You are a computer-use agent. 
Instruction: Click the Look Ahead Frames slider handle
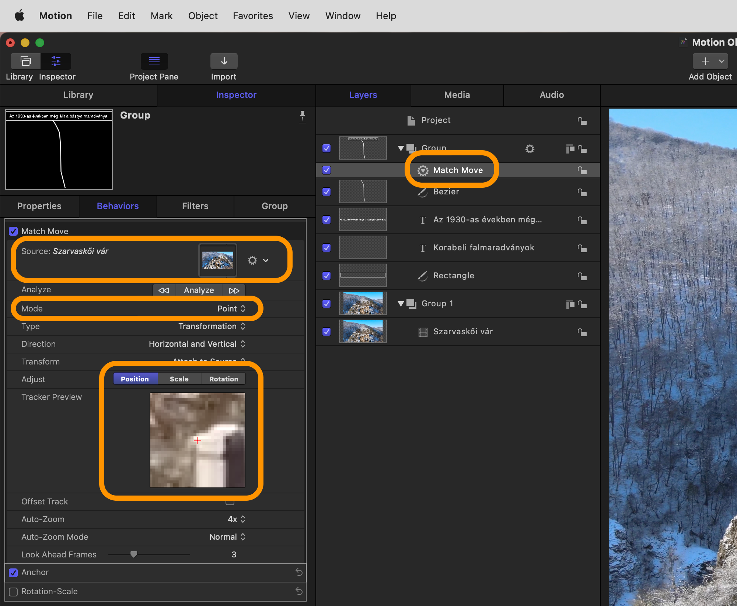point(134,554)
